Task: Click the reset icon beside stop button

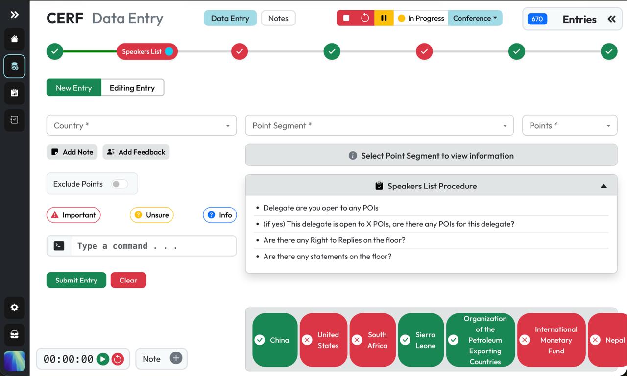Action: [365, 18]
